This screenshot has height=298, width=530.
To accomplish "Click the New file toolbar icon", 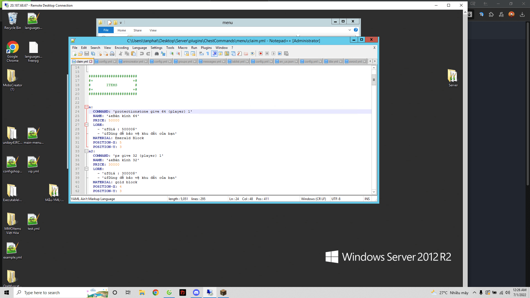I will (74, 54).
